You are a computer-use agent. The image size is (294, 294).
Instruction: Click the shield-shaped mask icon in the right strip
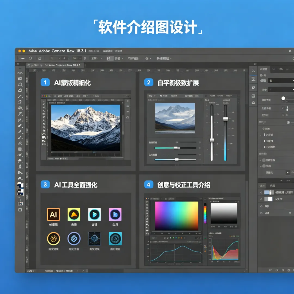click(x=253, y=88)
